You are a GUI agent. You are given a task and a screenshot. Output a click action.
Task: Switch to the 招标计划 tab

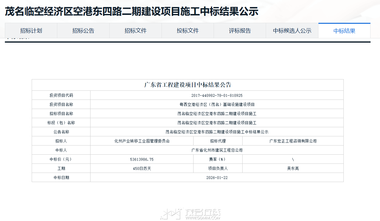point(31,30)
